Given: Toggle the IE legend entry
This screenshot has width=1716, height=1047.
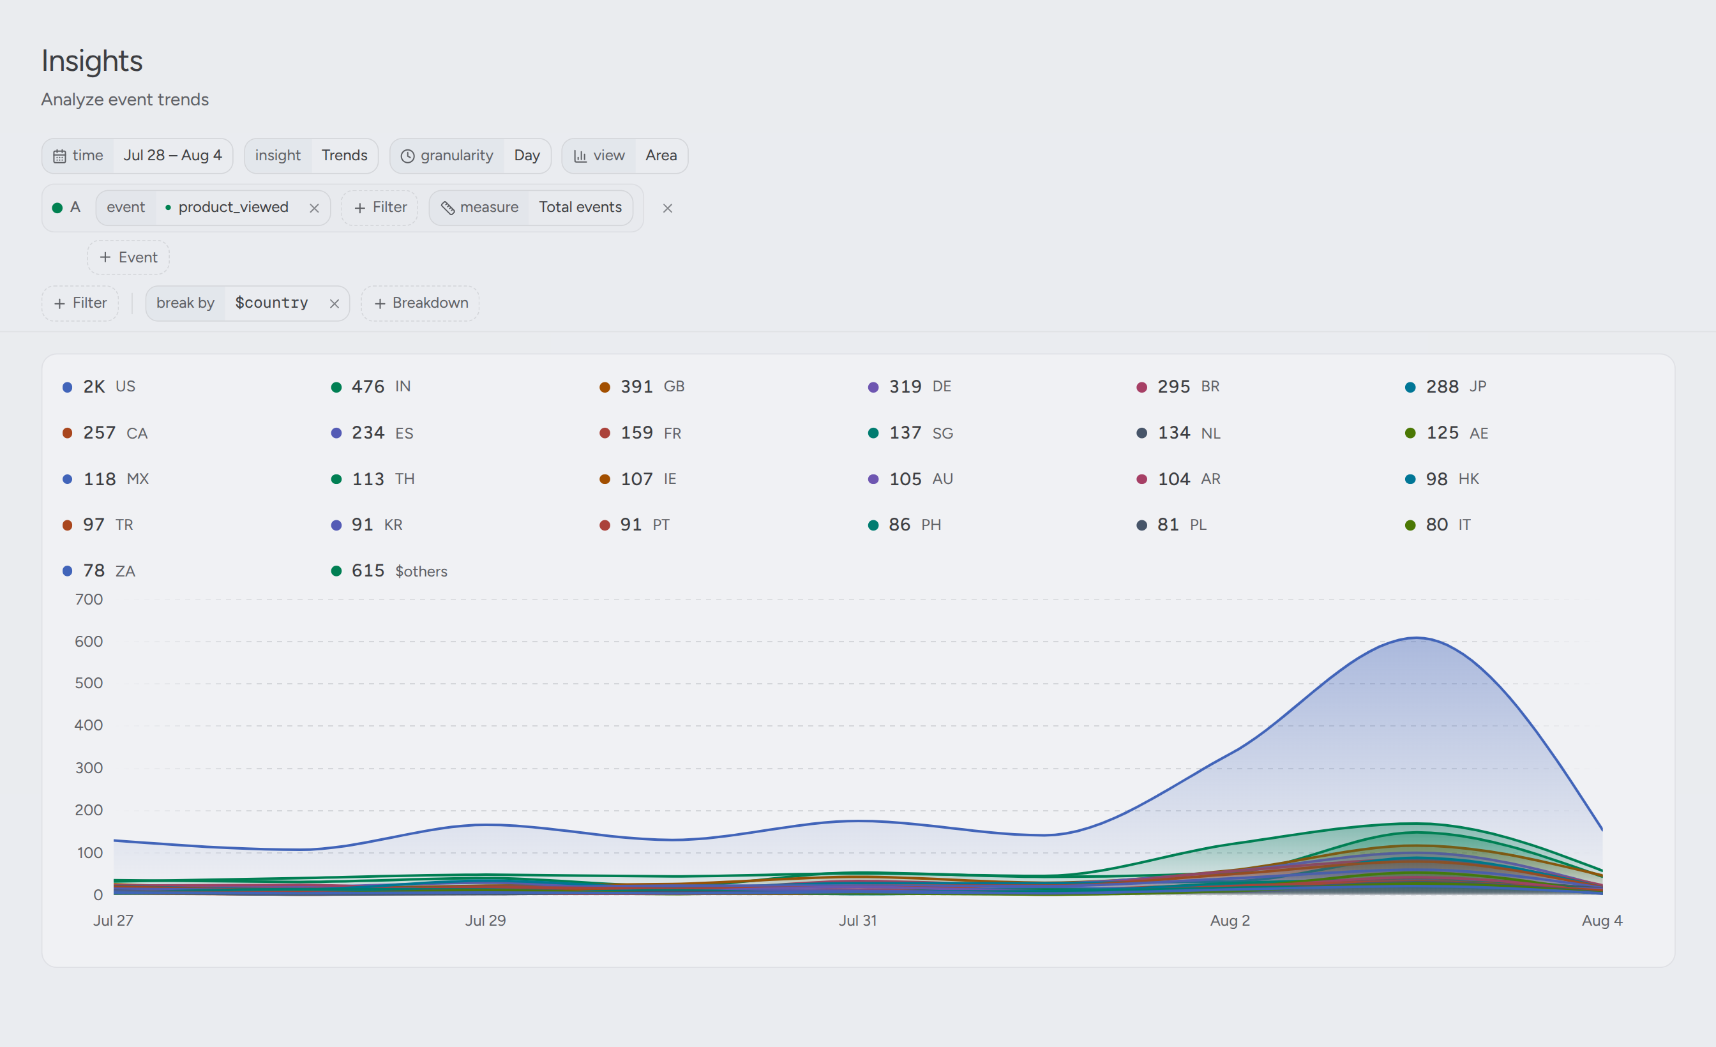Looking at the screenshot, I should click(638, 479).
